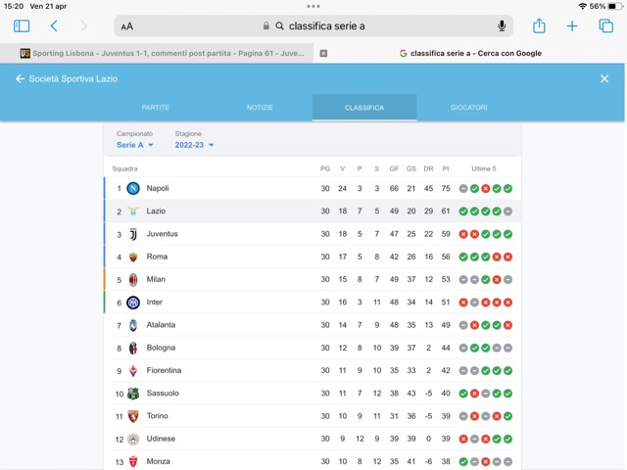Select the classifica serie a Google tab
Image resolution: width=627 pixels, height=470 pixels.
(x=470, y=53)
